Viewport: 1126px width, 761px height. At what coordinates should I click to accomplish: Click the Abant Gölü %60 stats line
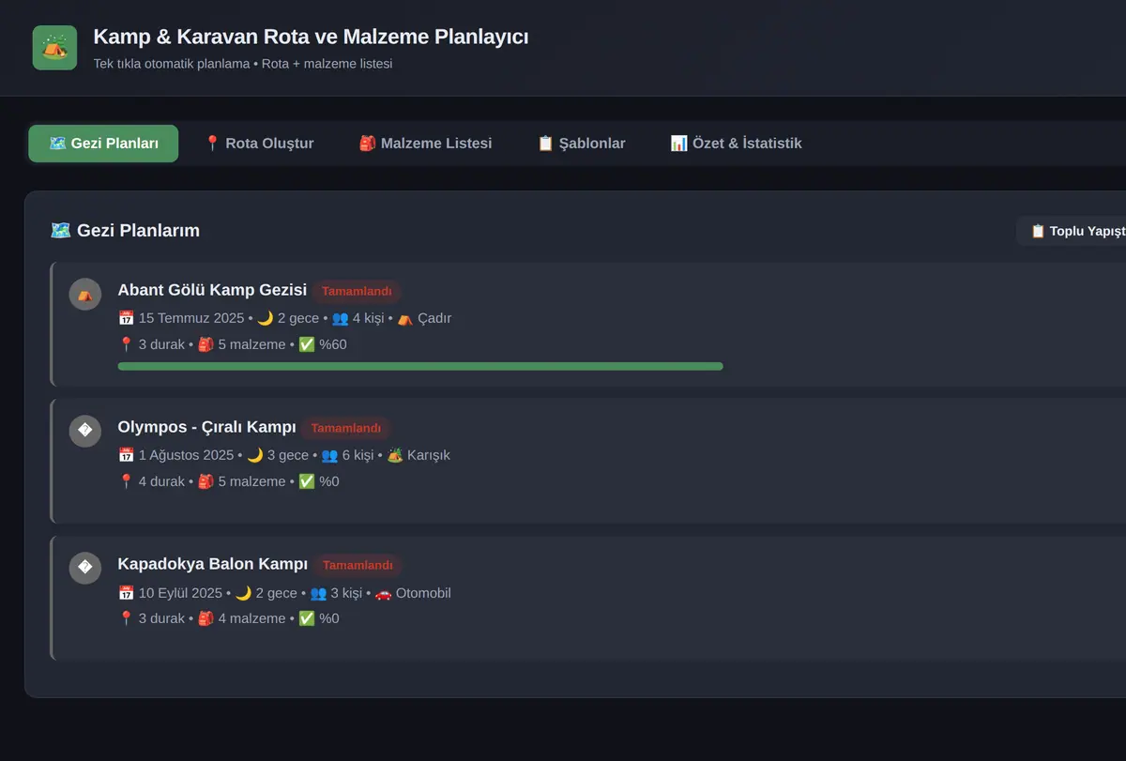click(x=232, y=344)
